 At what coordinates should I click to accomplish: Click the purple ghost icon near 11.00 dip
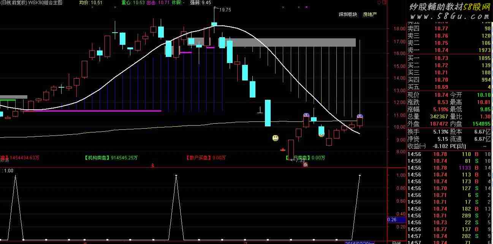[306, 115]
